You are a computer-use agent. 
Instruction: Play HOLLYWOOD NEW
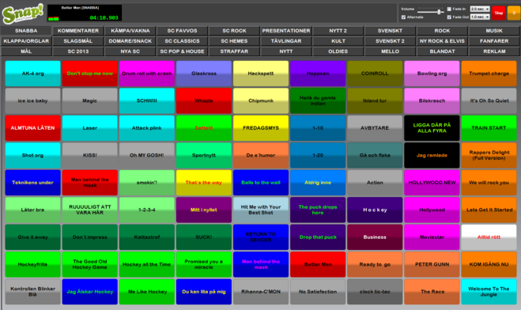[432, 183]
